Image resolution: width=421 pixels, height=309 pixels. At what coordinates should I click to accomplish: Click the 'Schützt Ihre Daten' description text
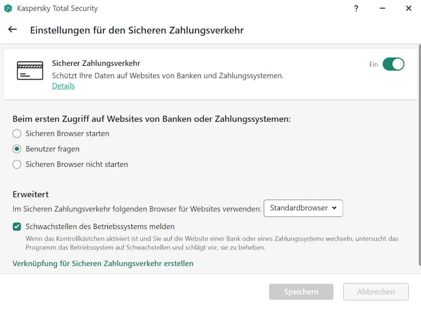pyautogui.click(x=168, y=76)
